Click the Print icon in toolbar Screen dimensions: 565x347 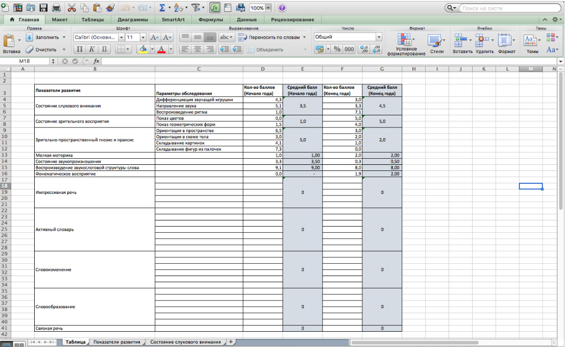tap(56, 8)
